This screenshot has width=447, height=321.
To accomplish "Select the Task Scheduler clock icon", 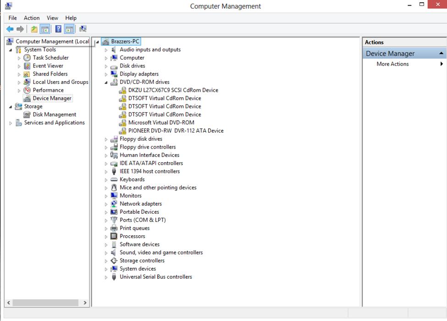I will (27, 58).
